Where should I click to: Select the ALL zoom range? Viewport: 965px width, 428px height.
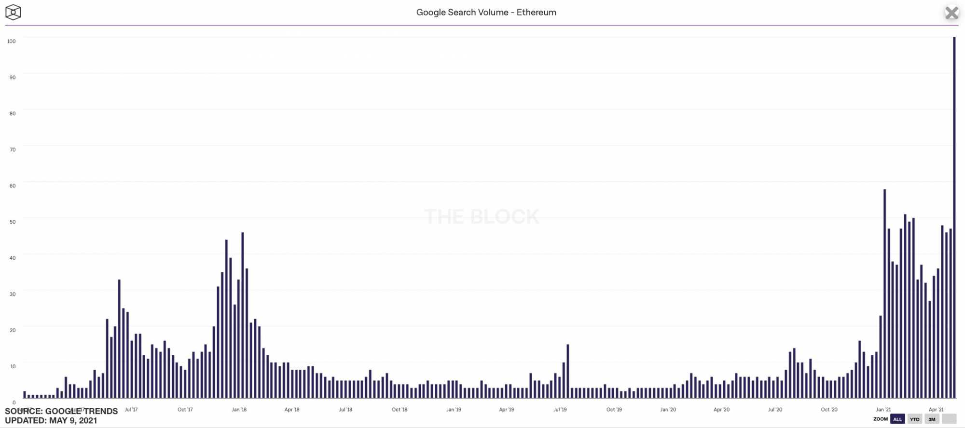[x=897, y=419]
